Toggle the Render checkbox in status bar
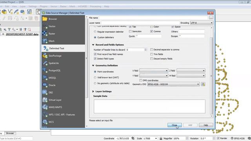The image size is (251, 141). coord(218,138)
